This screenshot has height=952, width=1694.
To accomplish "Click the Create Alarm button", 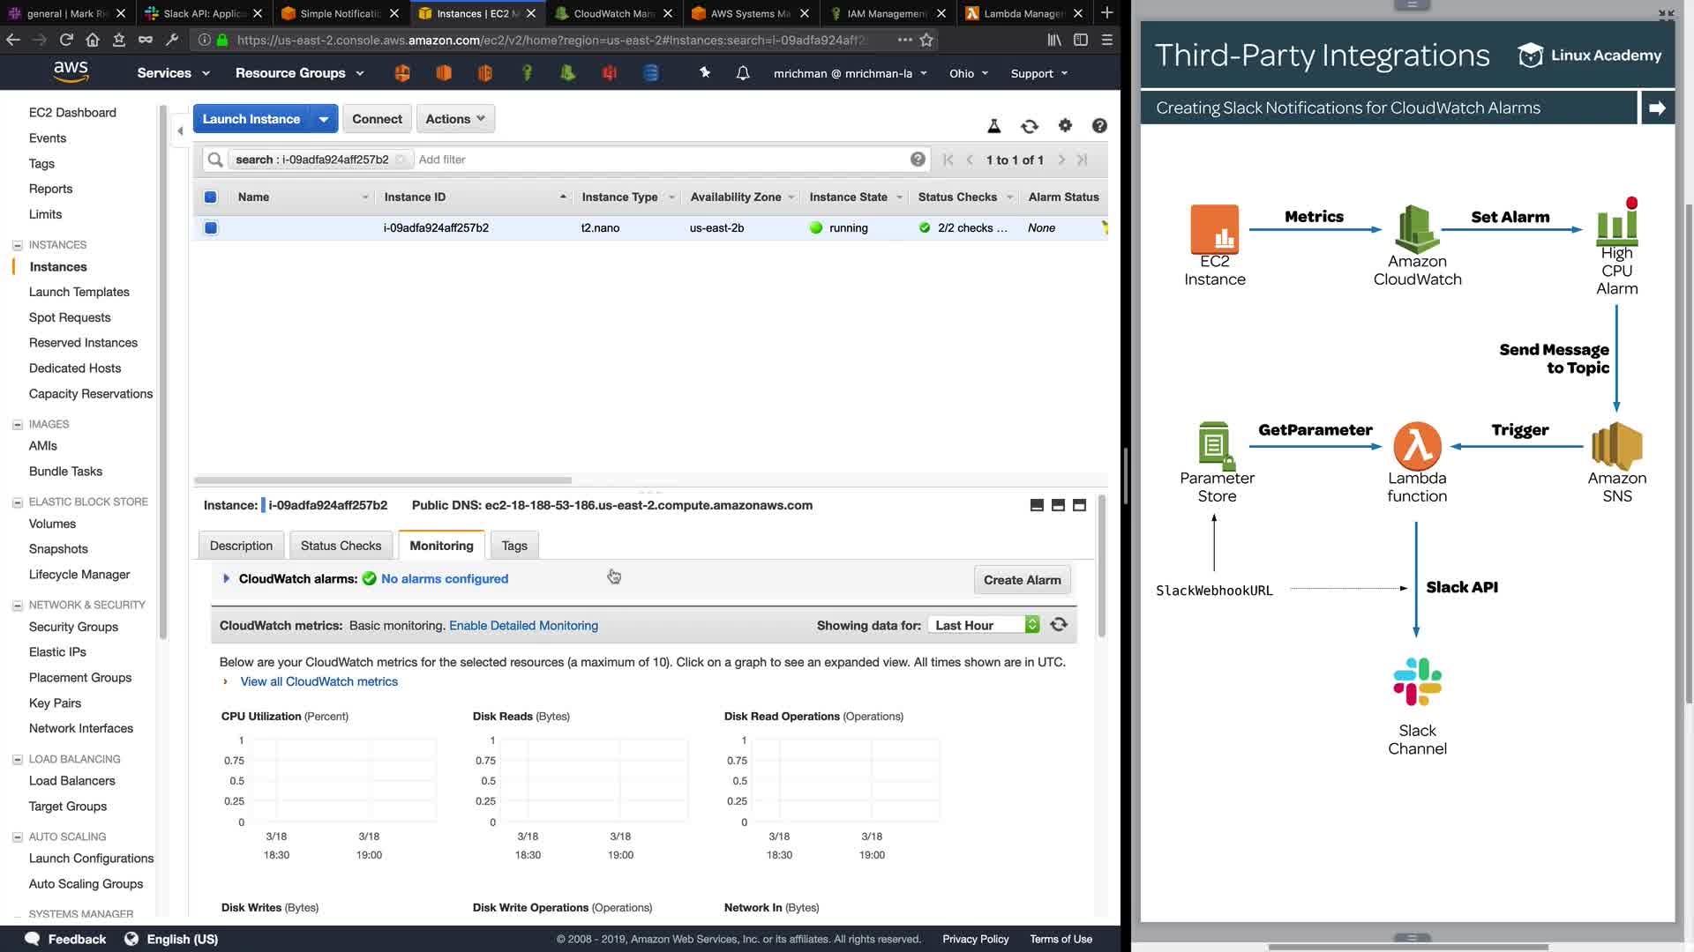I will [x=1022, y=580].
